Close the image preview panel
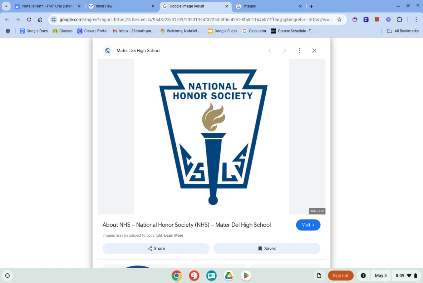Viewport: 423px width, 283px height. tap(314, 51)
